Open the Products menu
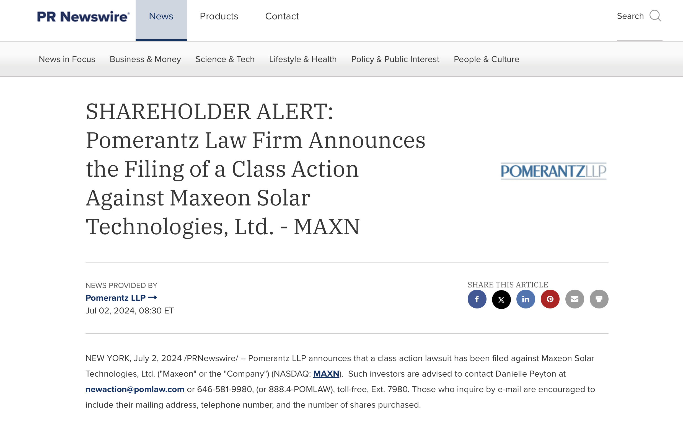 click(219, 16)
